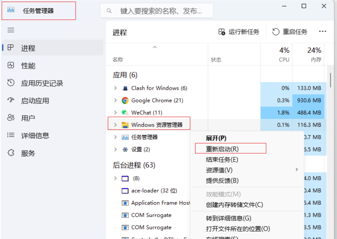Image resolution: width=337 pixels, height=239 pixels.
Task: Open the 服务 services page
Action: click(x=28, y=153)
